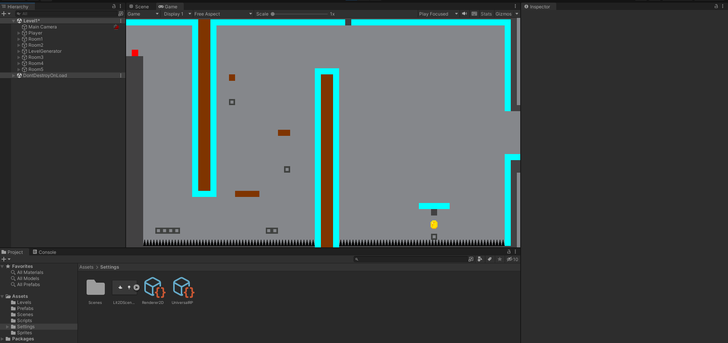The width and height of the screenshot is (728, 343).
Task: Open the on-screen keyboard shortcuts icon
Action: [x=474, y=14]
